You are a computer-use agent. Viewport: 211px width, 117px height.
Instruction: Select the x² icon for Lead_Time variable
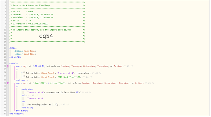pos(24,77)
